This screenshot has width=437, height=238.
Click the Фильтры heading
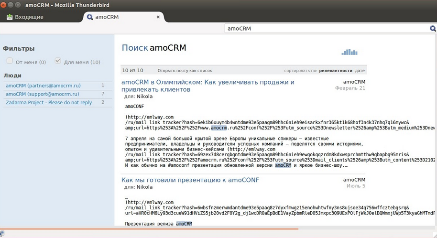click(x=19, y=48)
